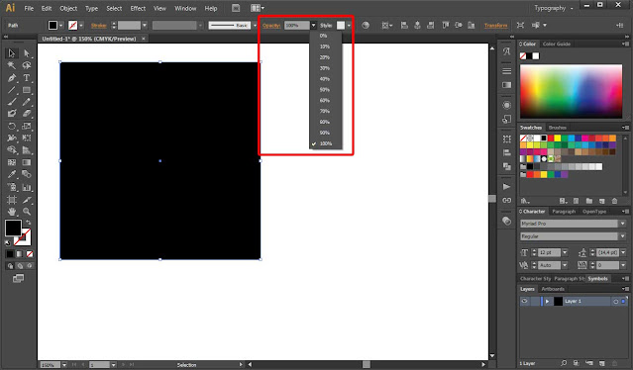Select the Line Segment tool
The image size is (633, 370).
click(x=11, y=90)
